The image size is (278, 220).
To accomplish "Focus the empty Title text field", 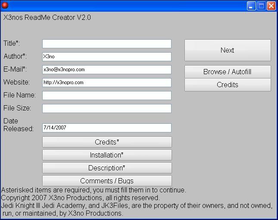I will click(107, 44).
